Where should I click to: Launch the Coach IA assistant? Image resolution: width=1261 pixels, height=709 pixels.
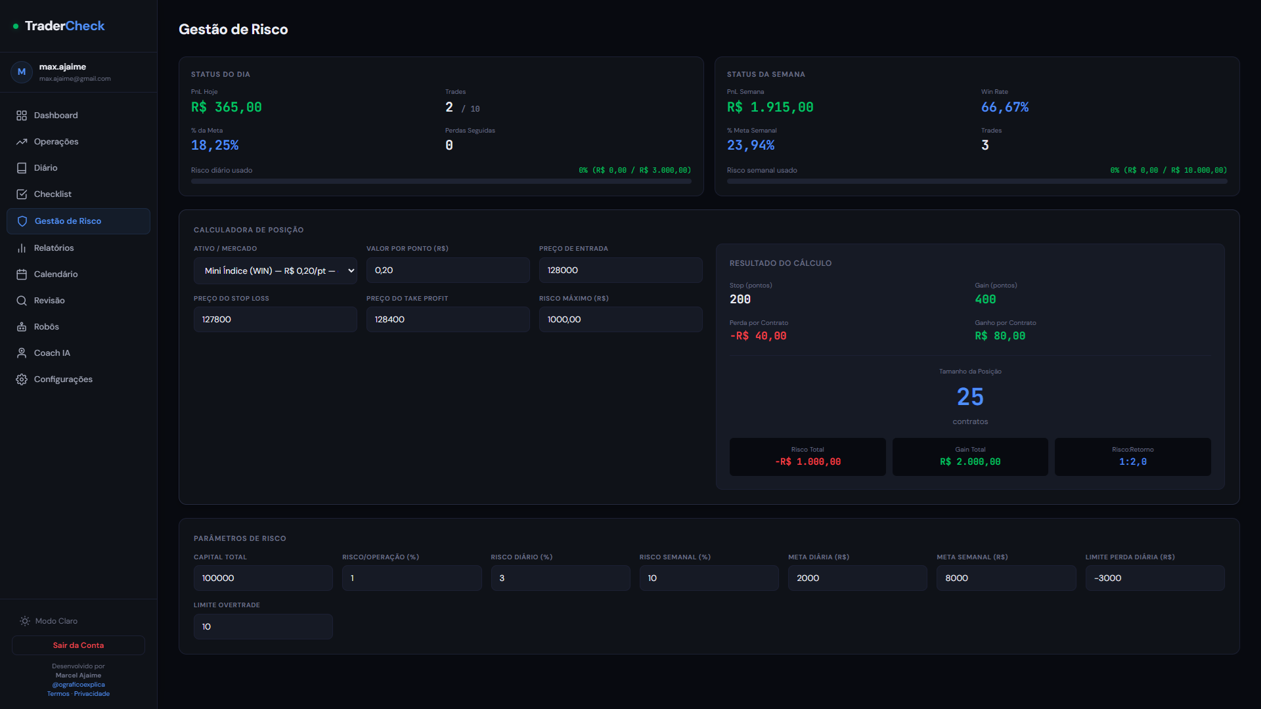tap(51, 353)
